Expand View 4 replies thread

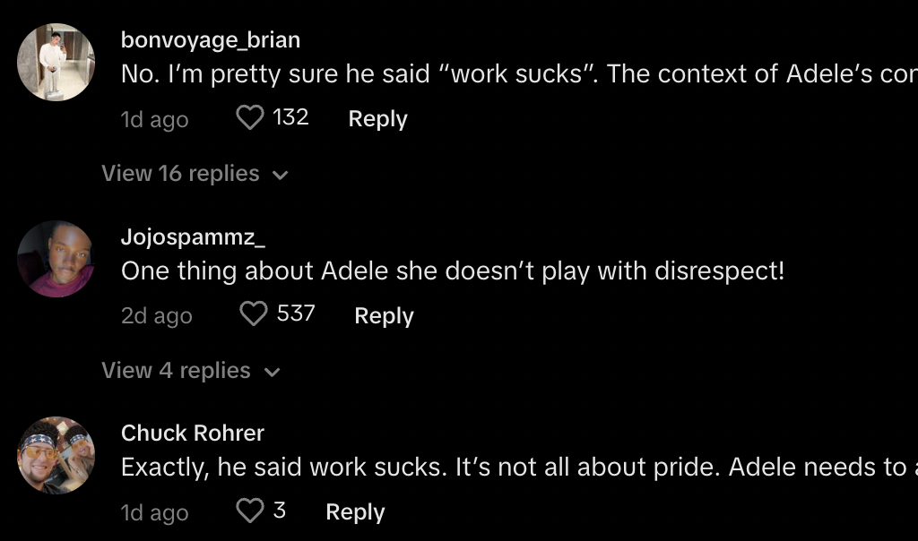point(176,371)
